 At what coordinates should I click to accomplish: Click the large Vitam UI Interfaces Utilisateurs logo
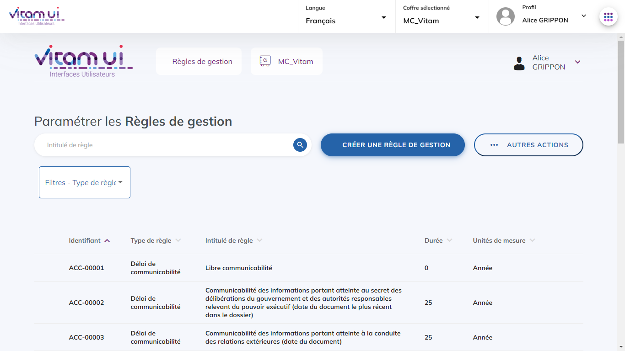83,61
